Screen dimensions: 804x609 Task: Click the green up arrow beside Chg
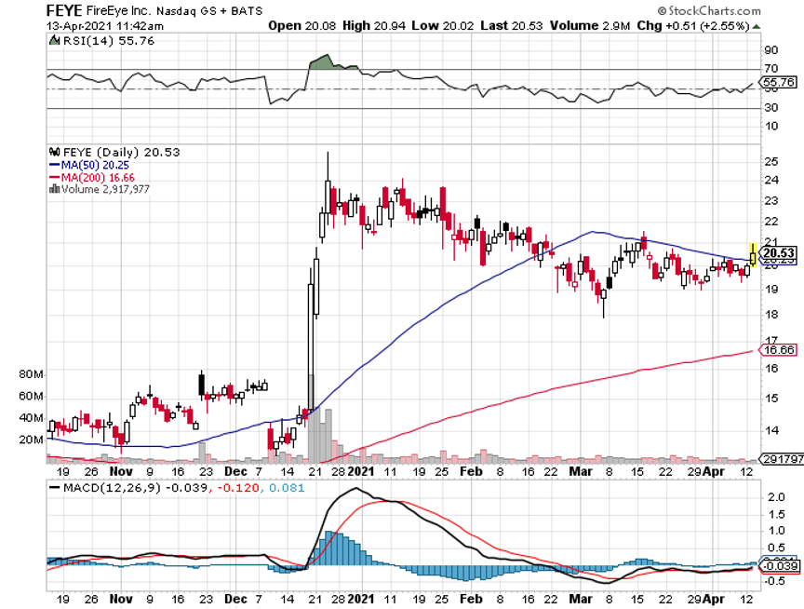click(757, 26)
